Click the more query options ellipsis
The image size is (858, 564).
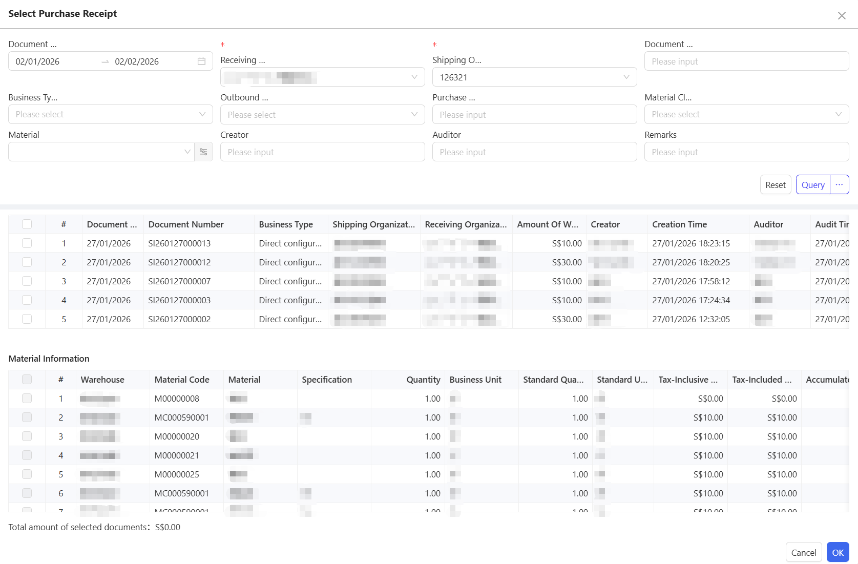pyautogui.click(x=839, y=185)
